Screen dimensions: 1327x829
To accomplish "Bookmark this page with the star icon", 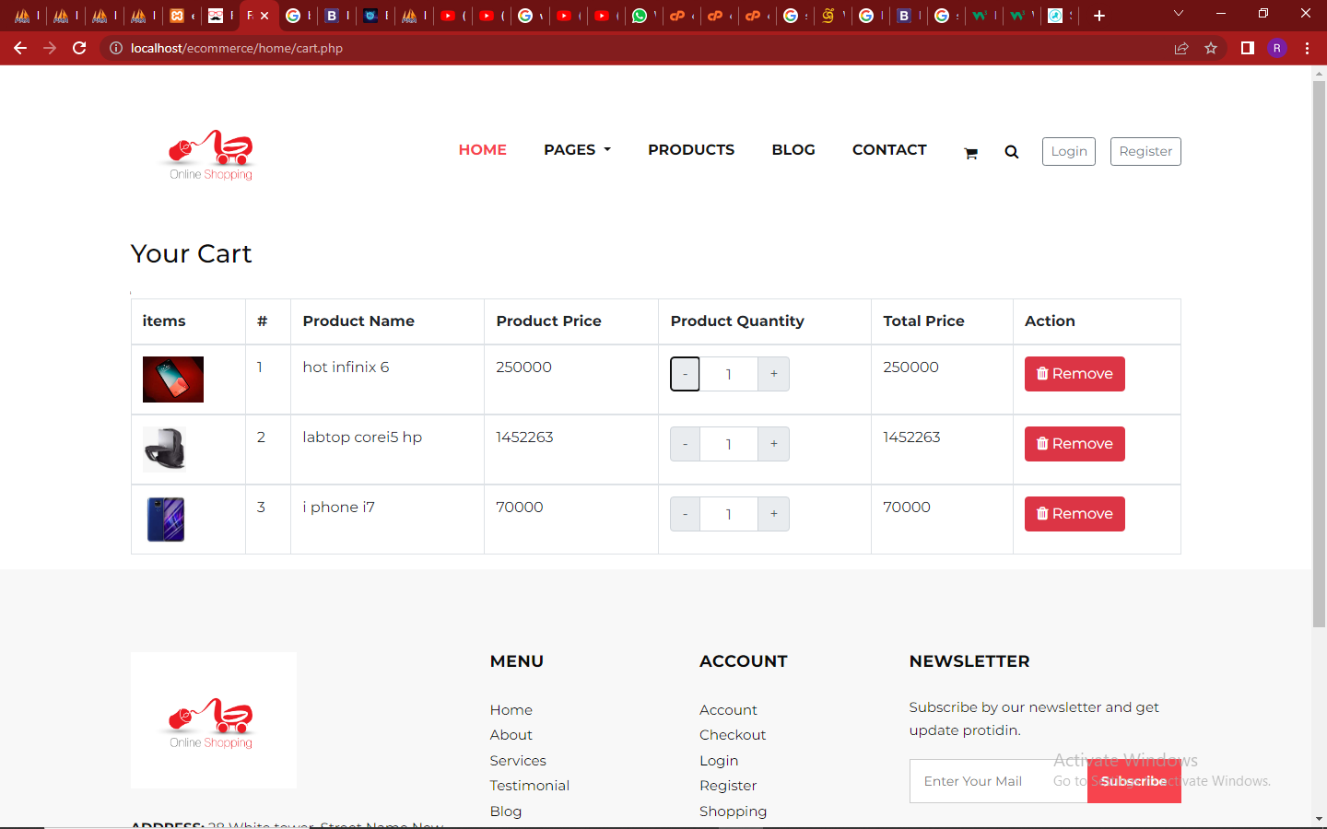I will [1211, 48].
